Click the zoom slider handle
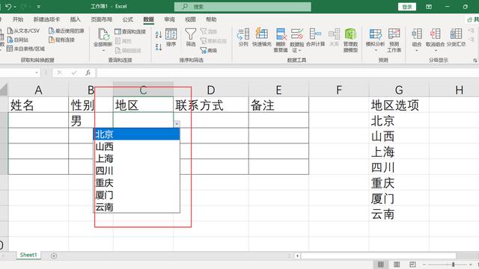This screenshot has width=479, height=269. click(454, 265)
